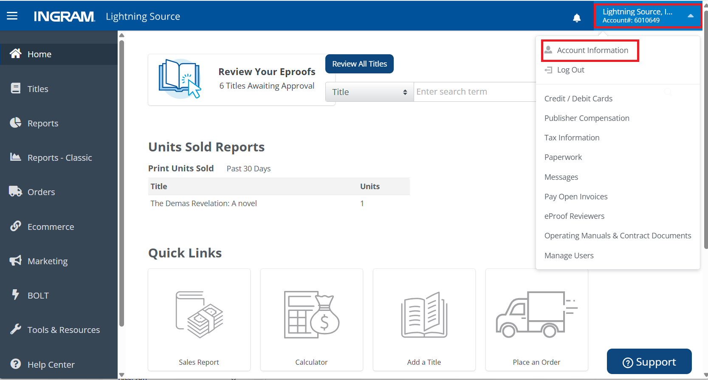This screenshot has width=708, height=380.
Task: Click the Tools & Resources wrench icon
Action: coord(16,329)
